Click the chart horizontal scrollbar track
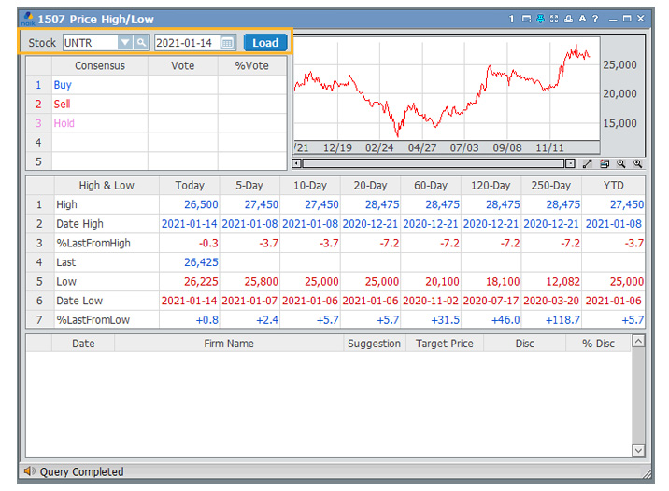This screenshot has width=669, height=491. click(x=430, y=163)
